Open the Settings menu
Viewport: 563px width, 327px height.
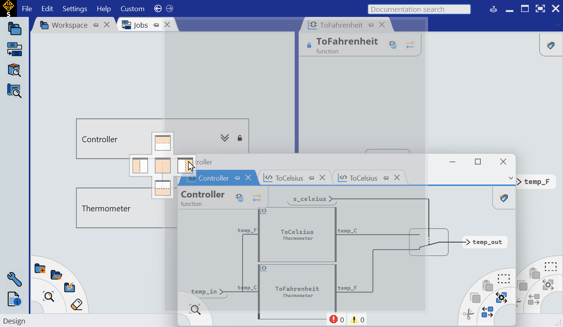75,8
